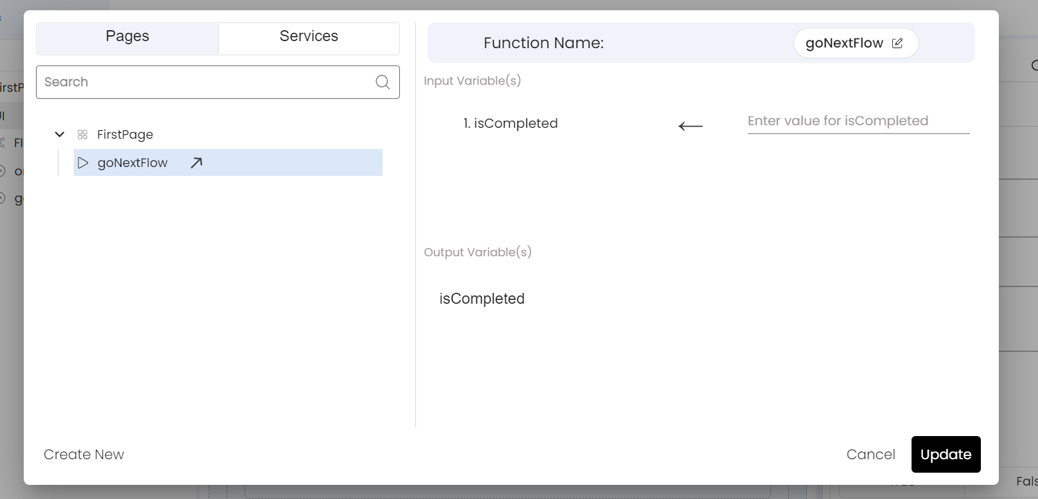Click the Create New link
The width and height of the screenshot is (1038, 499).
click(x=84, y=454)
